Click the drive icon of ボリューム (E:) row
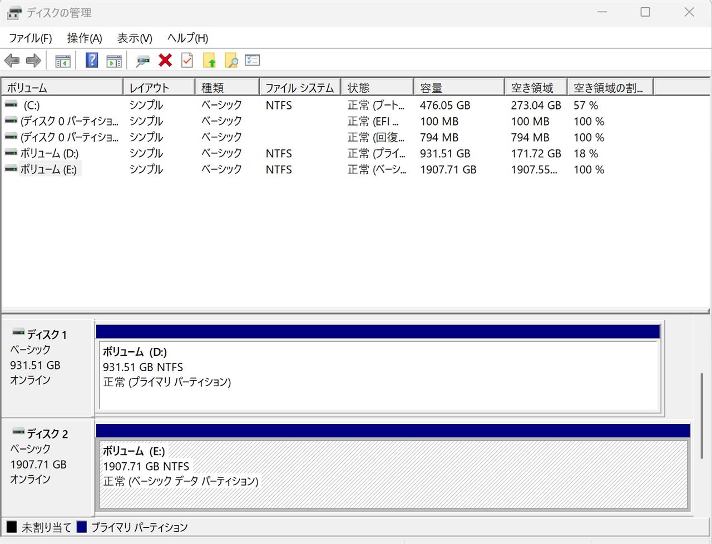Image resolution: width=712 pixels, height=544 pixels. coord(11,169)
